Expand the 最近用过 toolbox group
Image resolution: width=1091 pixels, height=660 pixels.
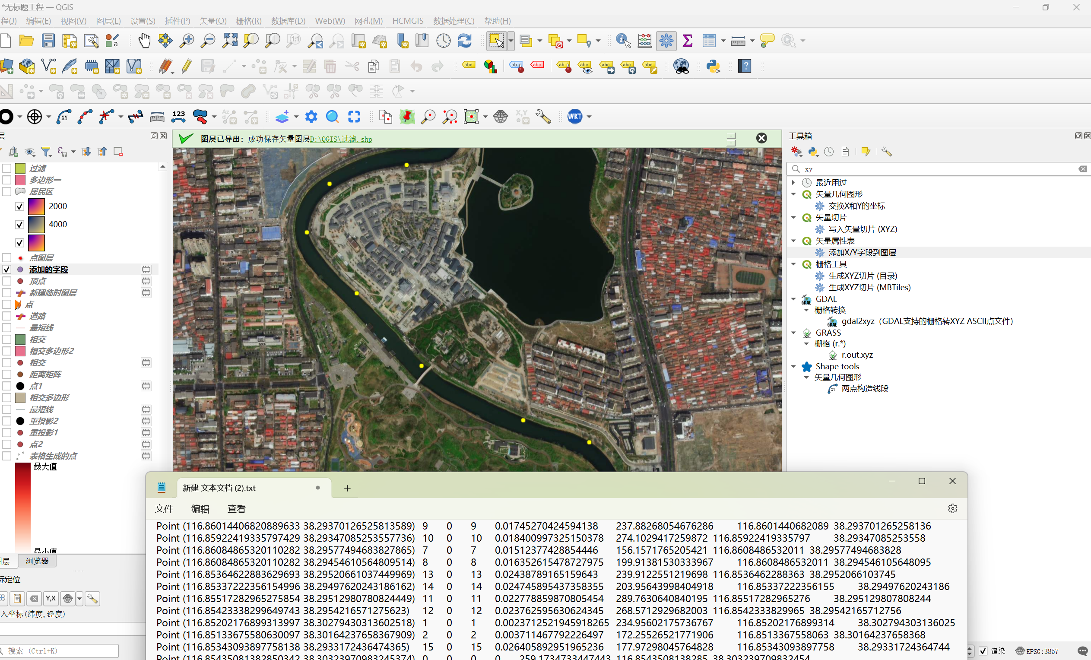coord(793,183)
